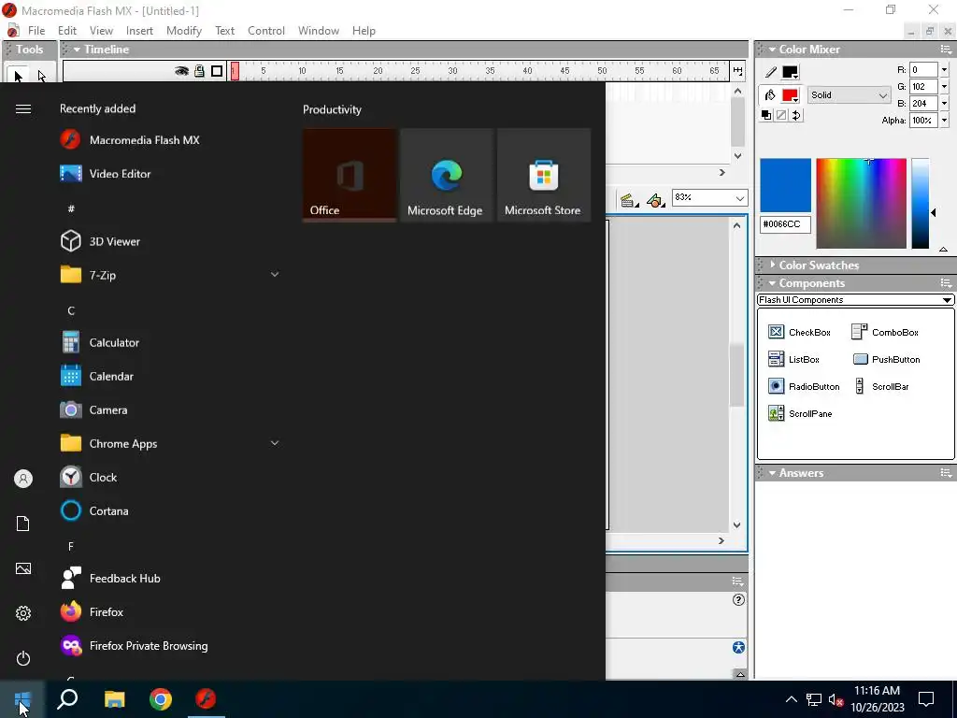Open the Microsoft Store tile
Screen dimensions: 957x718
point(543,175)
